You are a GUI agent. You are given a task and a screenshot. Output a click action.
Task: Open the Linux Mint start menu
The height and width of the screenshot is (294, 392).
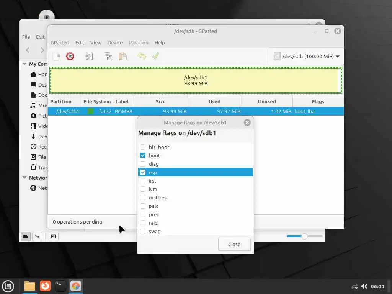[8, 286]
